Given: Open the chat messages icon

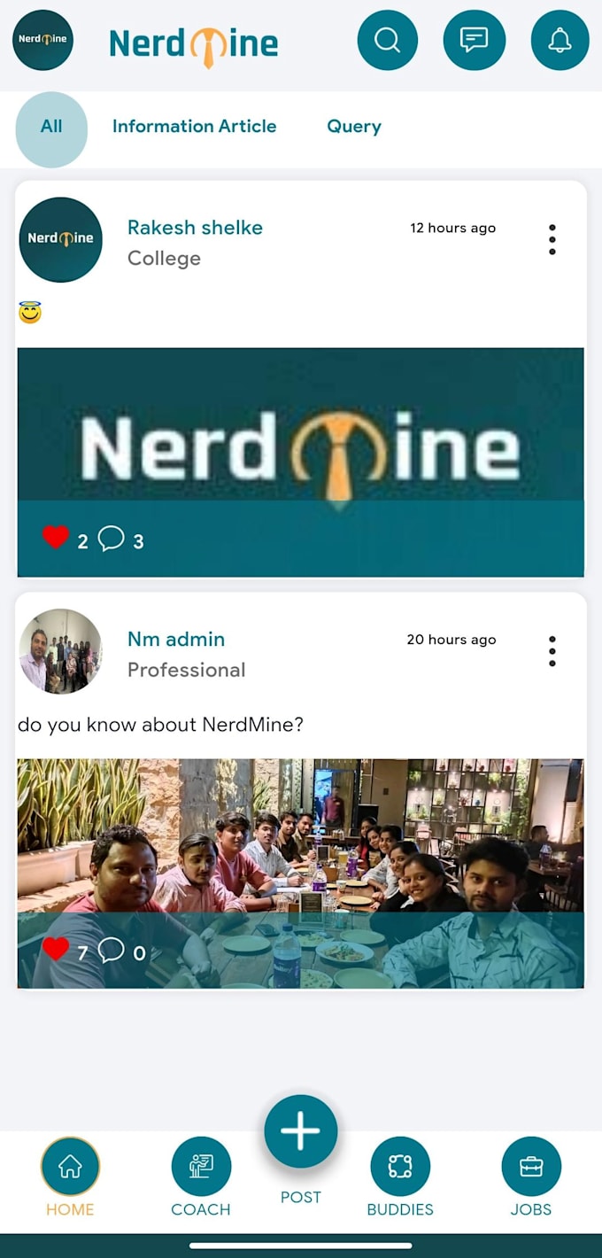Looking at the screenshot, I should pyautogui.click(x=475, y=40).
